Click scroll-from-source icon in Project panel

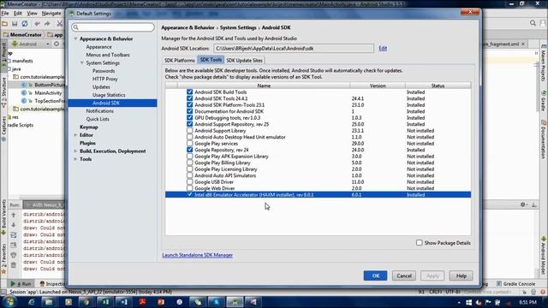(x=57, y=44)
